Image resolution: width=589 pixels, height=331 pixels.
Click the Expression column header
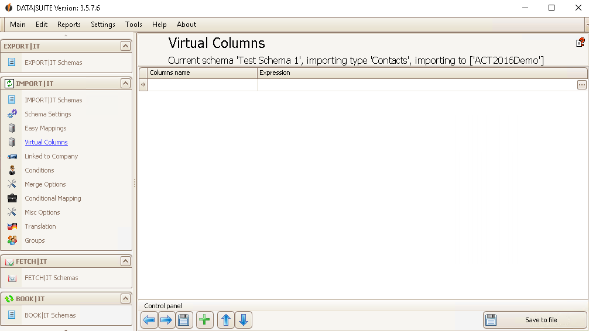422,73
